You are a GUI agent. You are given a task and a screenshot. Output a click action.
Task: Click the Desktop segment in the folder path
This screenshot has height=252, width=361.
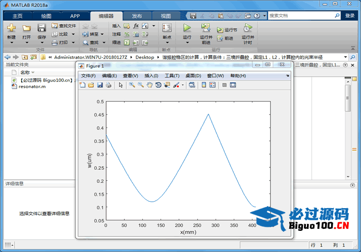pos(144,57)
